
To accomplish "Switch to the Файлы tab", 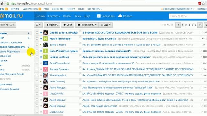I will coord(67,16).
